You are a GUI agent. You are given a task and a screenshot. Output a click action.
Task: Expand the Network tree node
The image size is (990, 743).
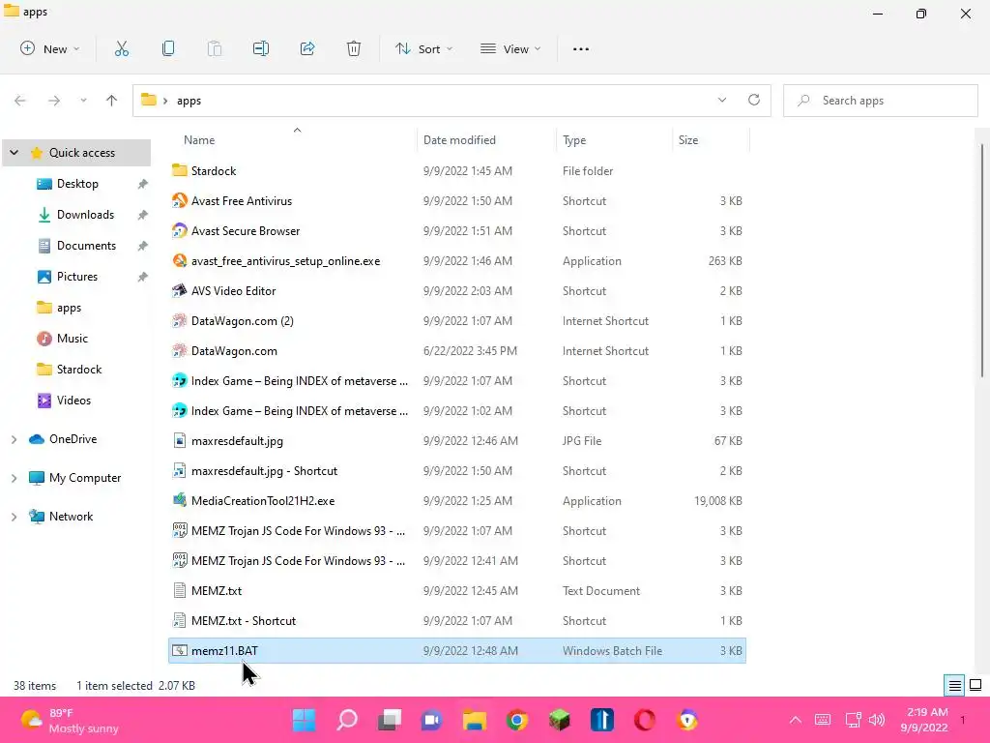pos(14,517)
